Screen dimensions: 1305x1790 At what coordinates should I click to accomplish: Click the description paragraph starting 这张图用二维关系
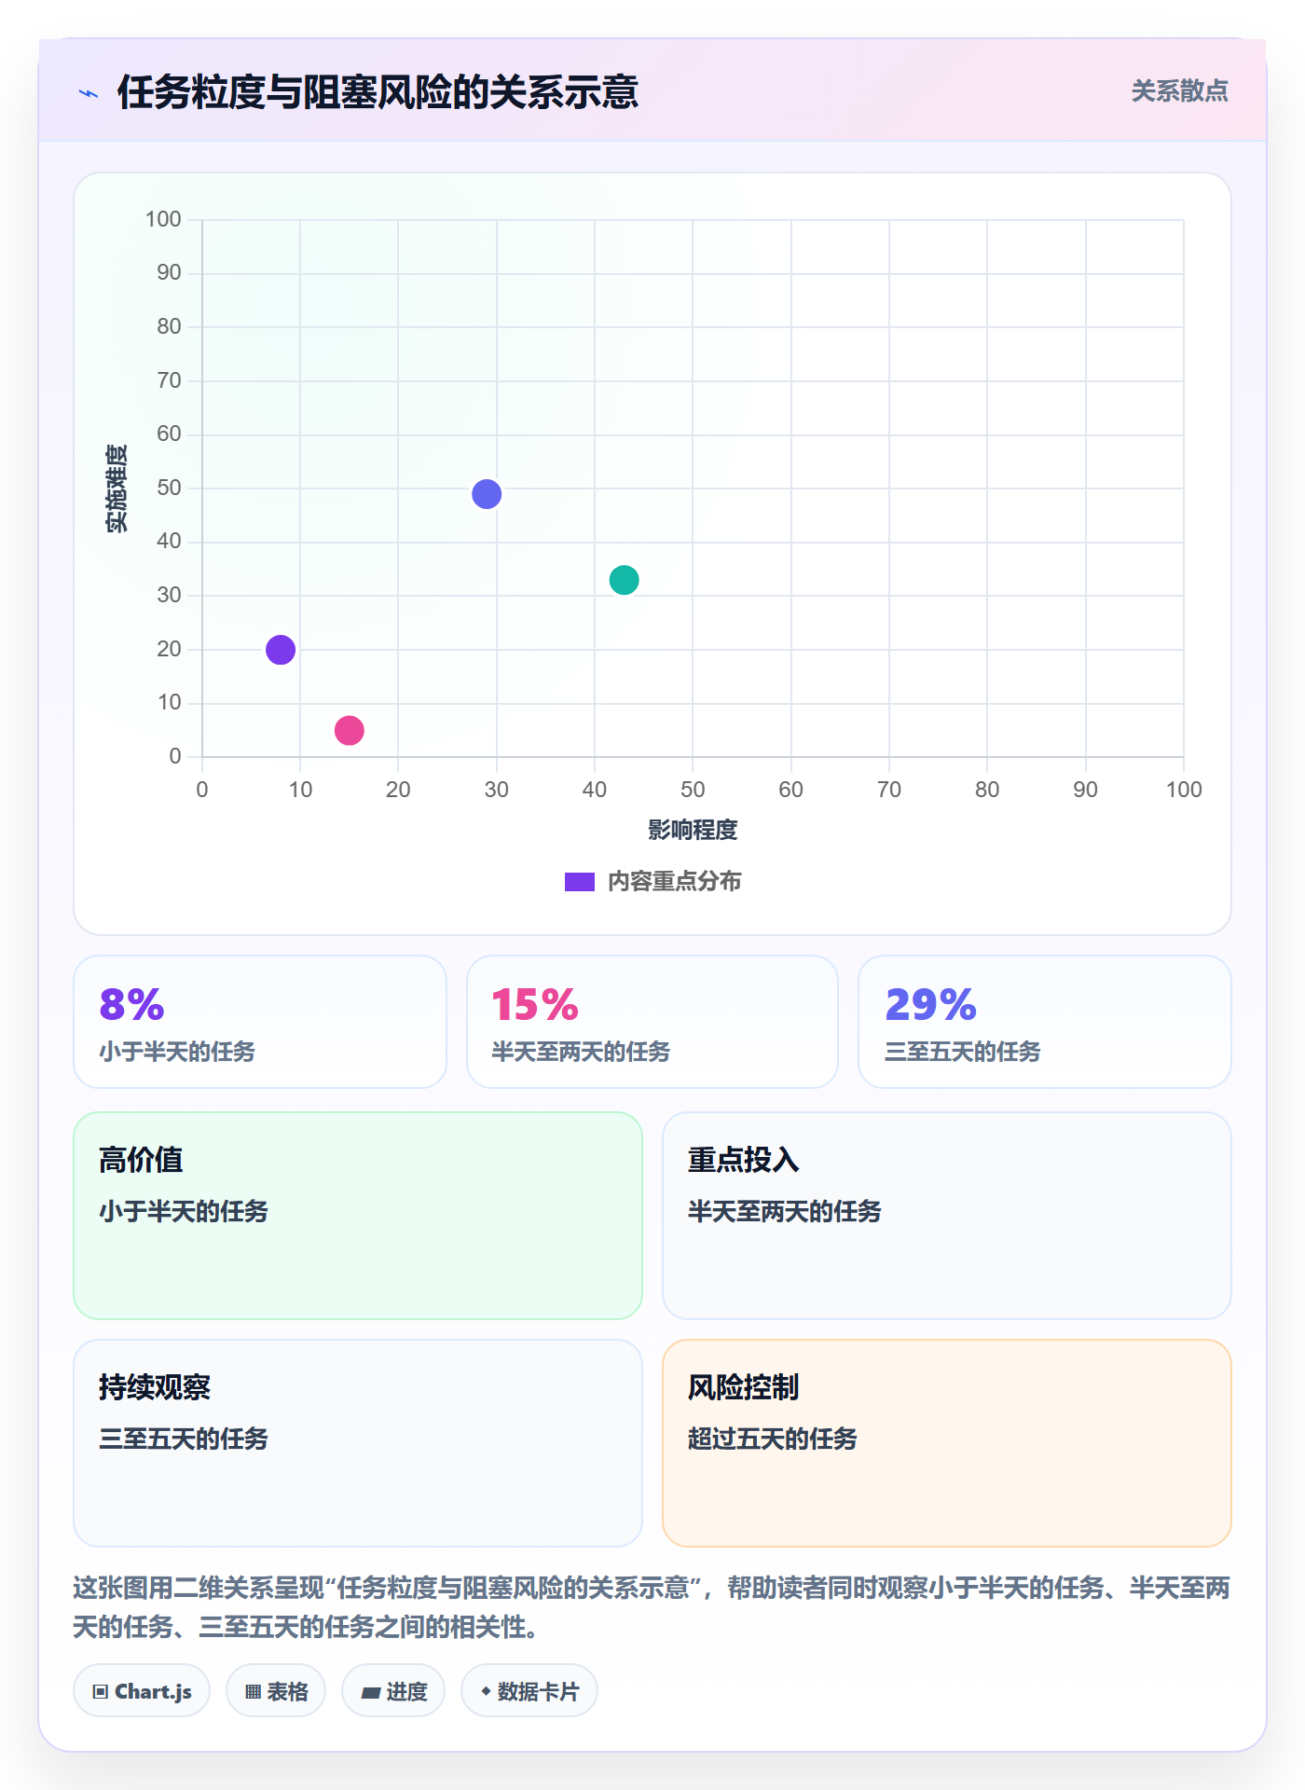click(x=652, y=1607)
